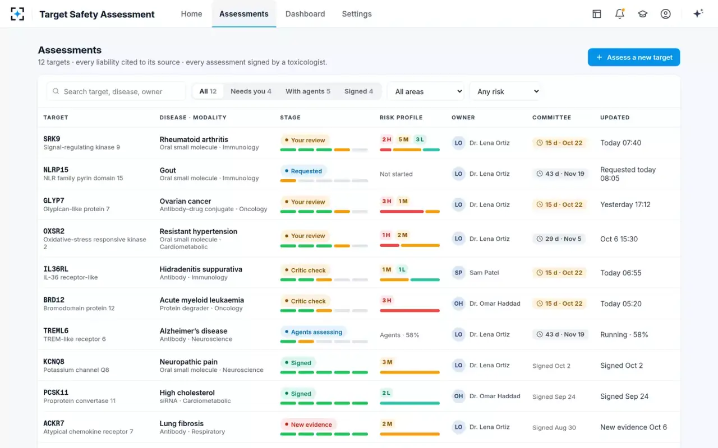Sort by the RISK PROFILE column header
Viewport: 718px width, 448px height.
401,118
